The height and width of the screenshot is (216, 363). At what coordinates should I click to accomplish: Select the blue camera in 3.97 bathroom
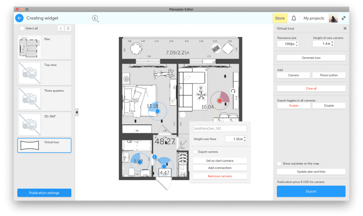click(140, 162)
